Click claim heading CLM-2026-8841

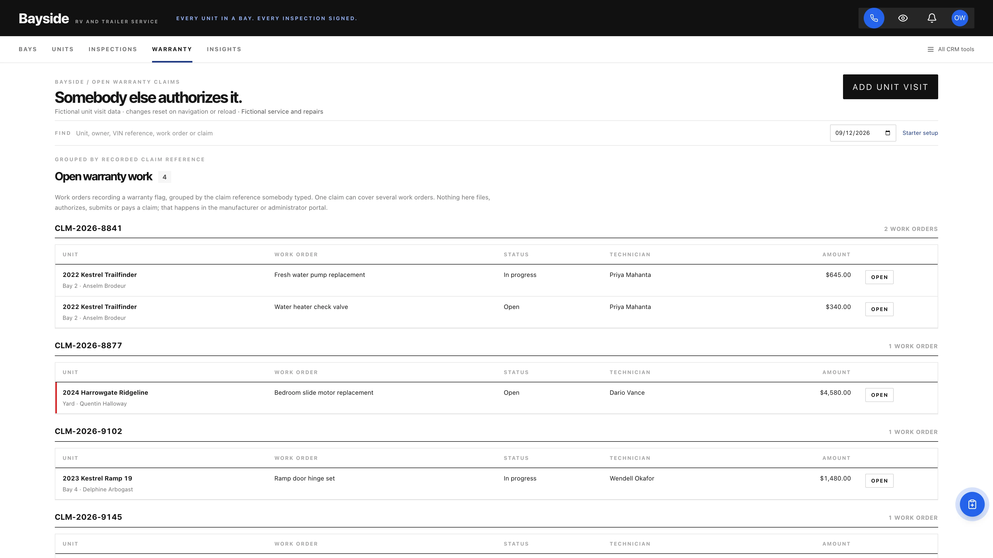tap(88, 228)
